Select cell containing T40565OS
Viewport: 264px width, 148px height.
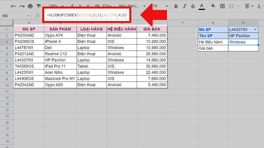(x=29, y=66)
